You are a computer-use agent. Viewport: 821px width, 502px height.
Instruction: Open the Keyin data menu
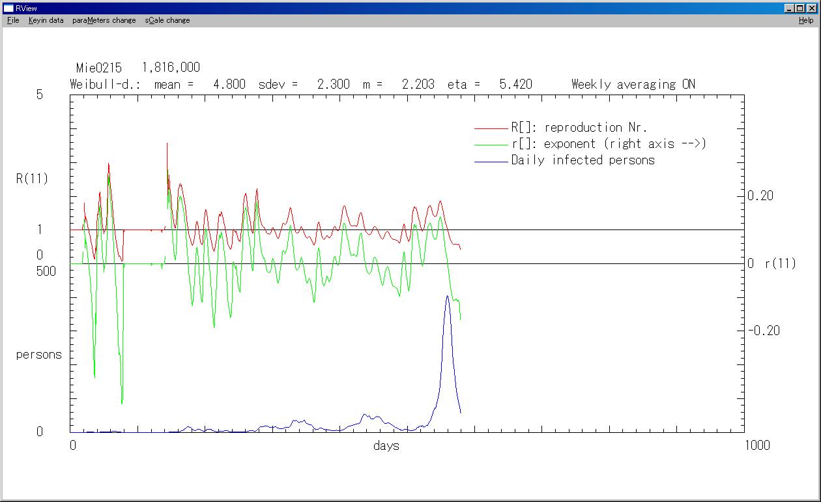click(46, 20)
